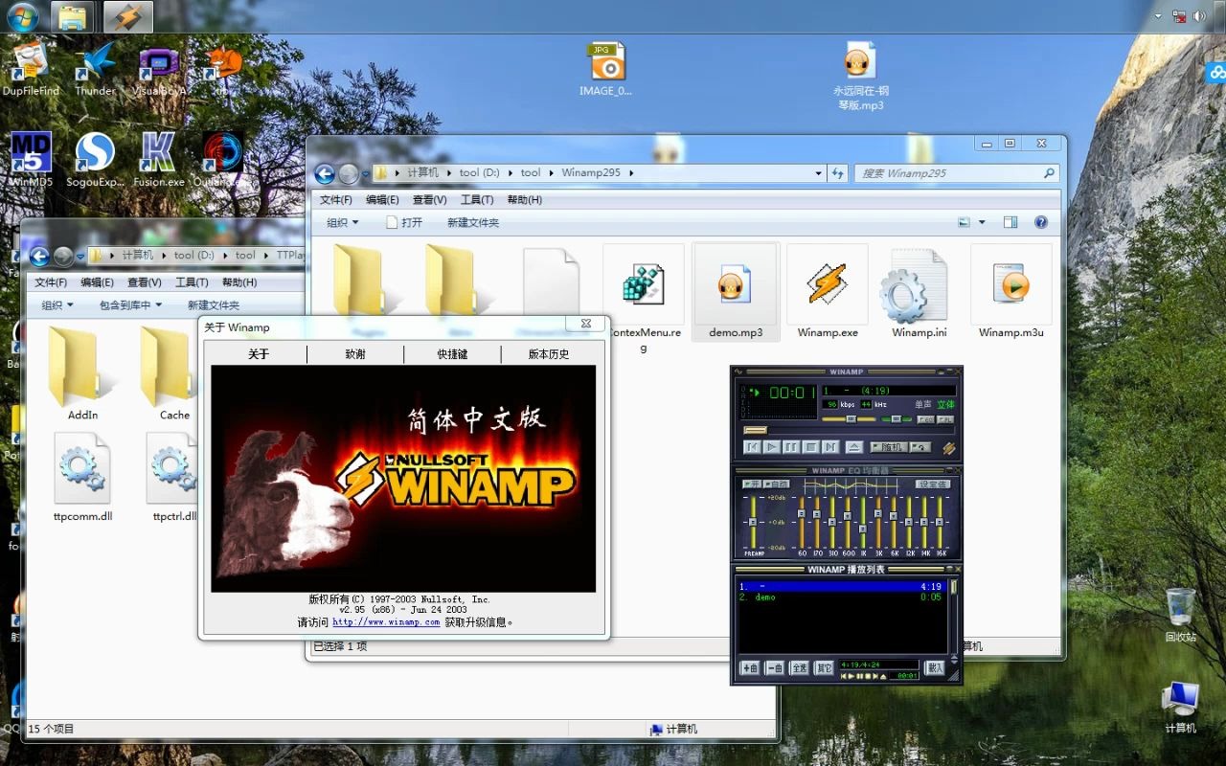Click 新建文件夹 in Winamp295 toolbar
Image resolution: width=1226 pixels, height=766 pixels.
473,222
